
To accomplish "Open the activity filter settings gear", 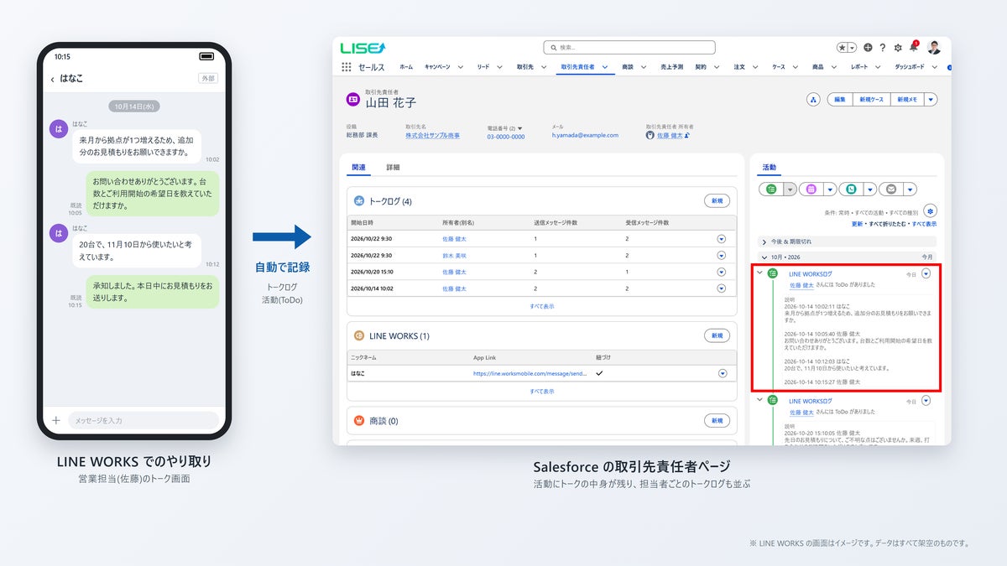I will pos(930,210).
